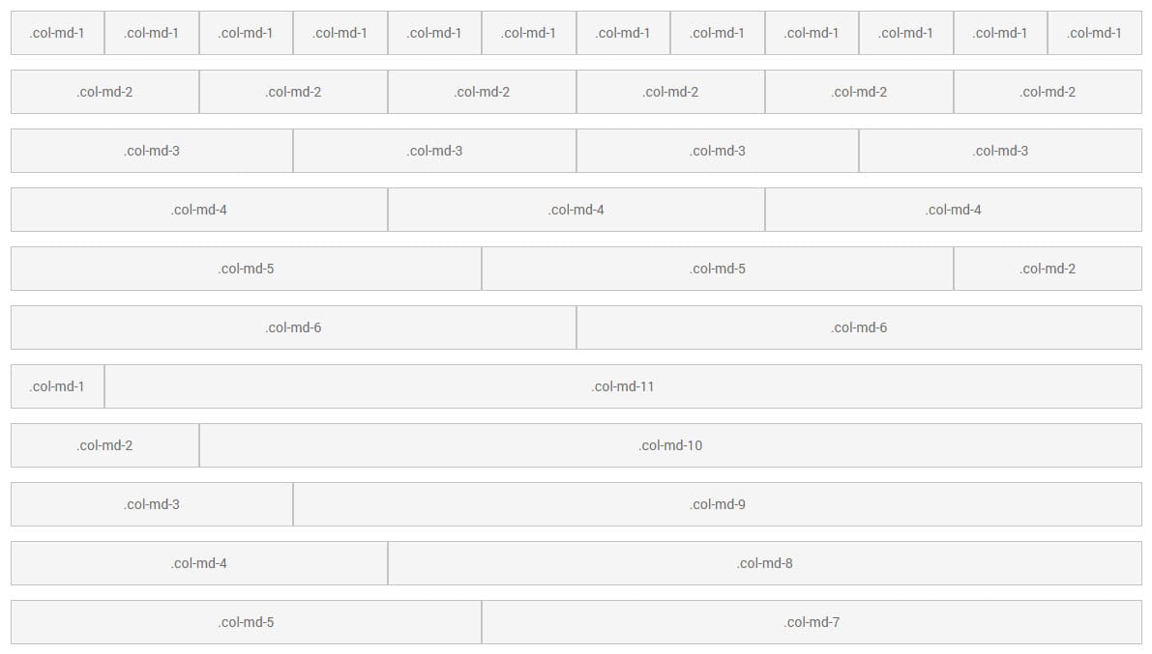This screenshot has width=1152, height=654.
Task: Select the .col-md-2 cell next to .col-md-10
Action: tap(104, 445)
